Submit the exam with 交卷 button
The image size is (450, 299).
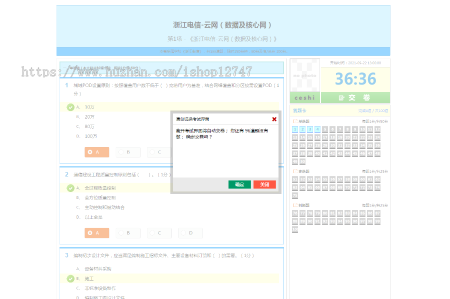(x=355, y=97)
